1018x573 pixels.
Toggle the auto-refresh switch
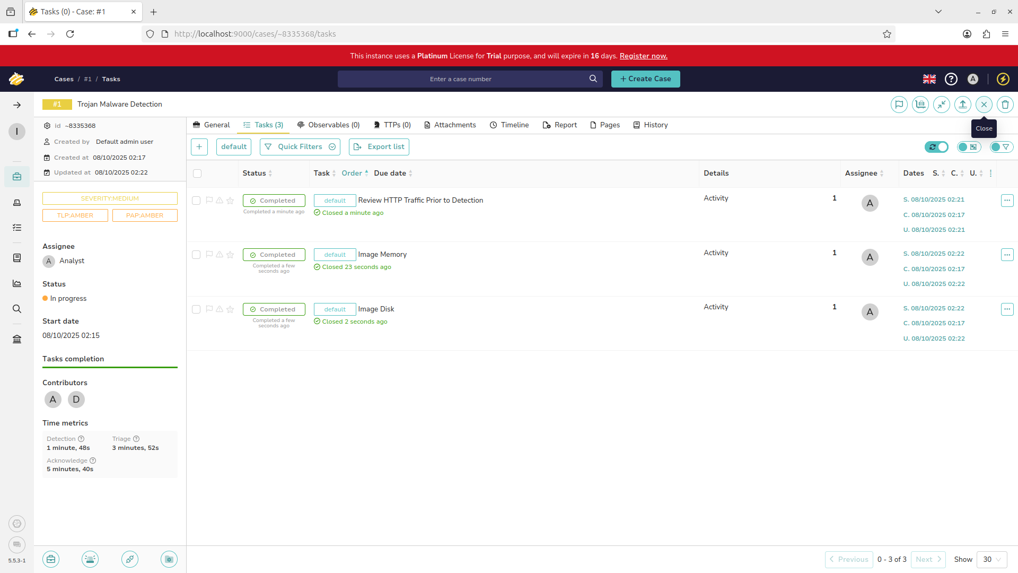[x=937, y=147]
